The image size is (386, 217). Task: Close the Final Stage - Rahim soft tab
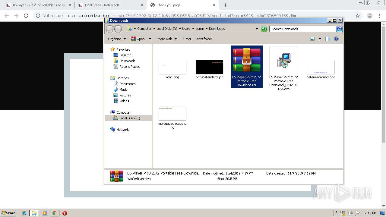point(142,5)
